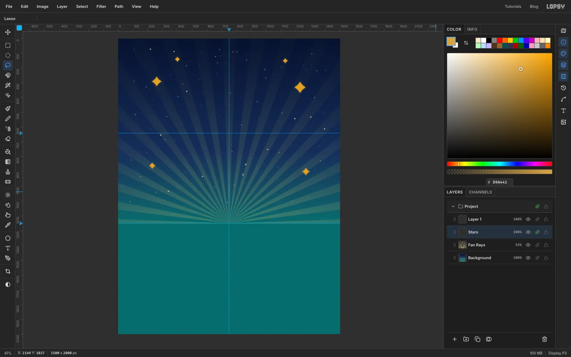
Task: Collapse the Project layer group
Action: pyautogui.click(x=453, y=206)
